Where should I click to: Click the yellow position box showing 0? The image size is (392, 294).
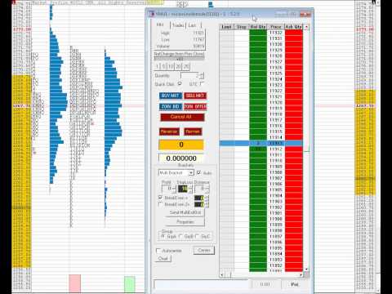(x=181, y=145)
